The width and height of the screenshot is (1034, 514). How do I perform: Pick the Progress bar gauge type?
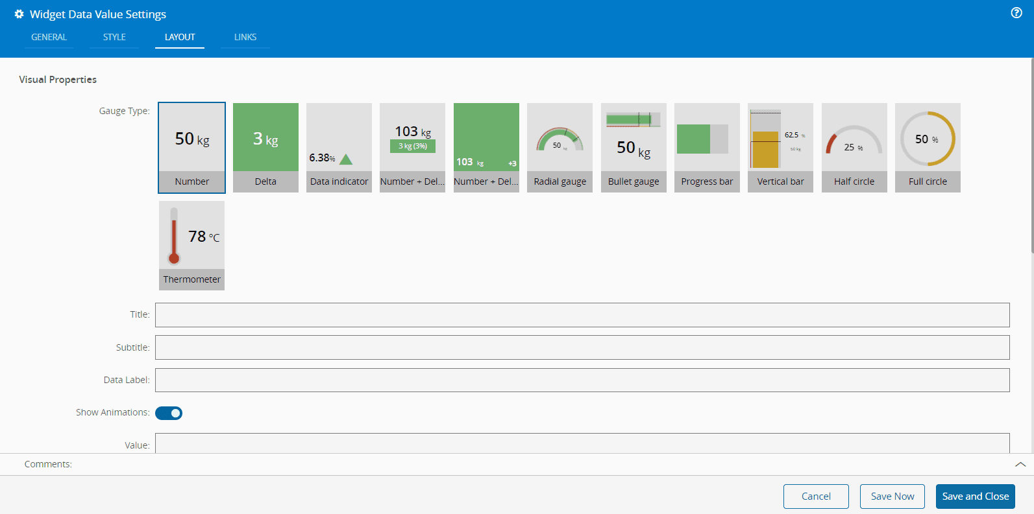tap(707, 148)
